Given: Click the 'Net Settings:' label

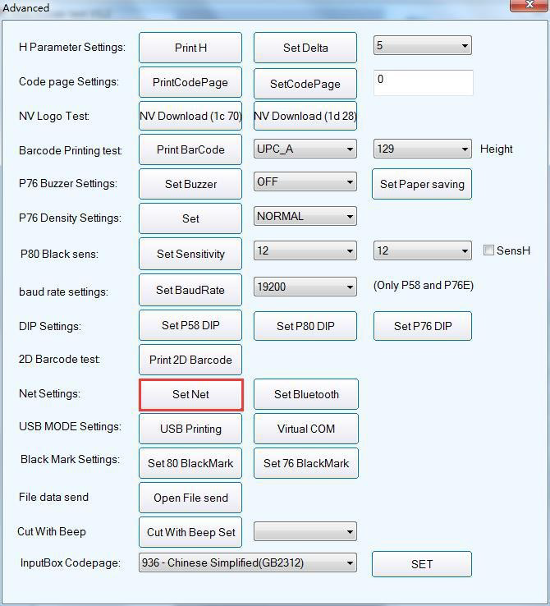Looking at the screenshot, I should pyautogui.click(x=49, y=393).
